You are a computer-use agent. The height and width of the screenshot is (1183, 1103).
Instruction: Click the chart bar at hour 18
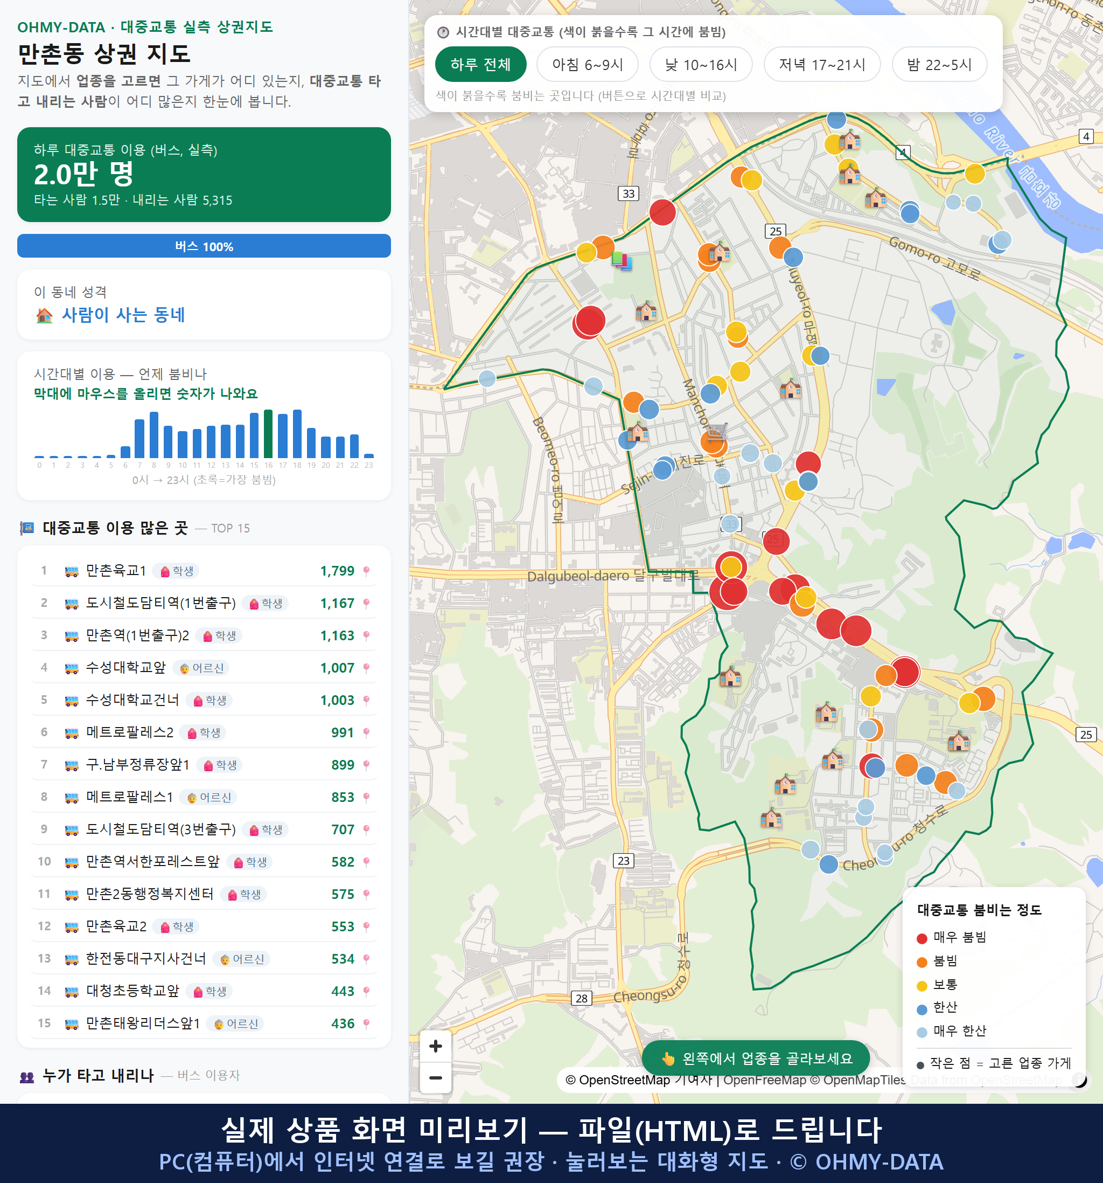coord(297,433)
